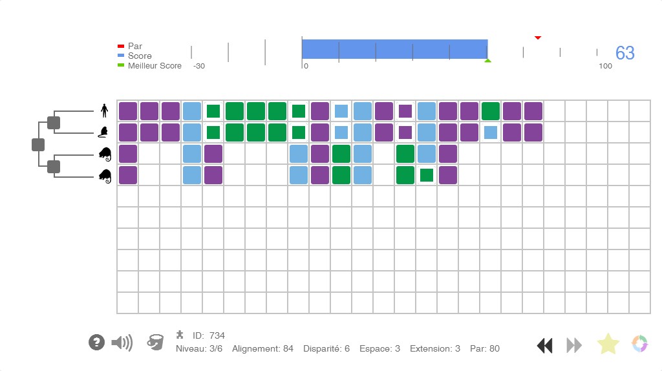This screenshot has height=371, width=662.
Task: Mute the sound with the speaker icon
Action: pos(122,343)
